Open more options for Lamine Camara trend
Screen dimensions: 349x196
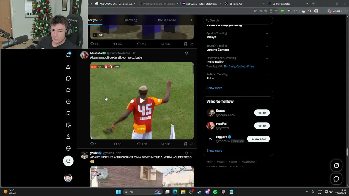[x=268, y=46]
